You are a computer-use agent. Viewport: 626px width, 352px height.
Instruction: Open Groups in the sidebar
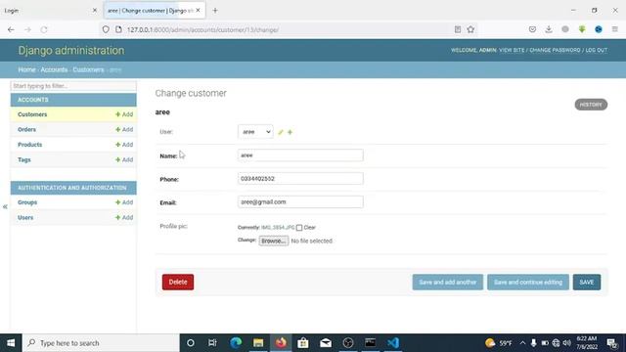(27, 202)
